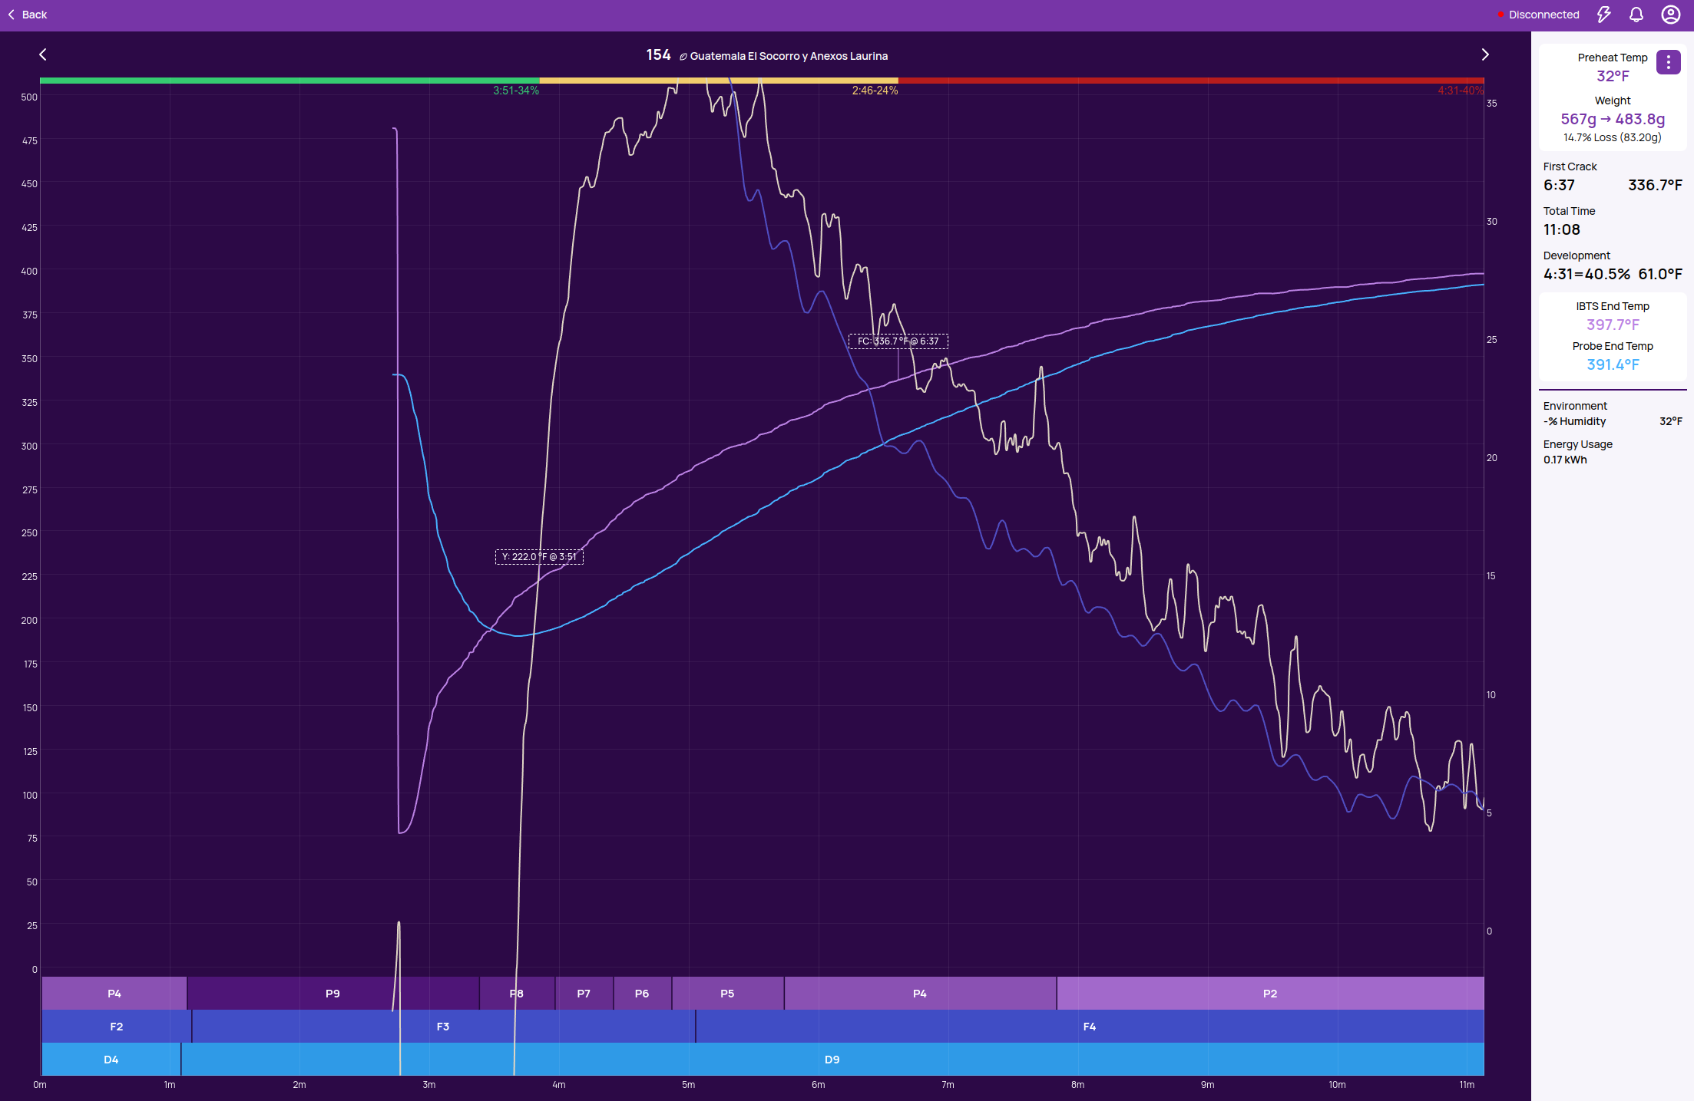Click the 14.7% Loss (83.20g) text
The width and height of the screenshot is (1694, 1101).
click(1613, 137)
